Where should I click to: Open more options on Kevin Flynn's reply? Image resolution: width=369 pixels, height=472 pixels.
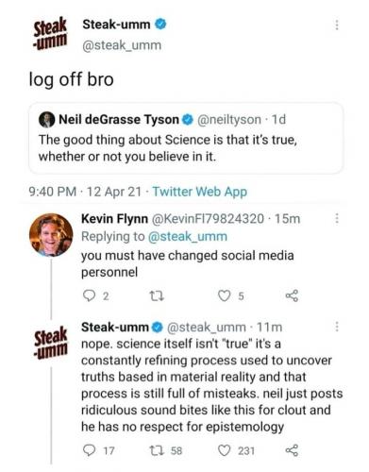337,218
